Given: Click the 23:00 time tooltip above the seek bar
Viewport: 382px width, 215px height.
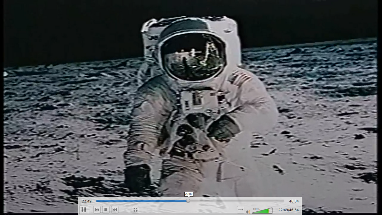Looking at the screenshot, I should [189, 194].
